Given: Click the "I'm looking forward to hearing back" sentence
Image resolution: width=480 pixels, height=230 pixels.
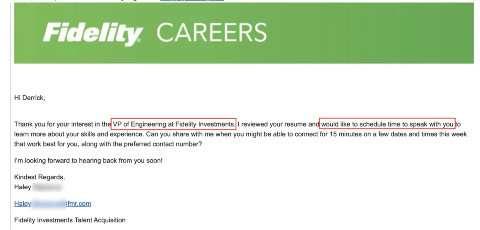Looking at the screenshot, I should tap(88, 161).
